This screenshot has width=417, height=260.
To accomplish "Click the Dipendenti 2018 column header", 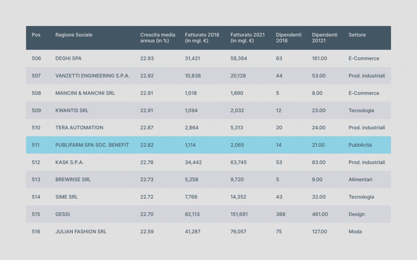I will (289, 38).
